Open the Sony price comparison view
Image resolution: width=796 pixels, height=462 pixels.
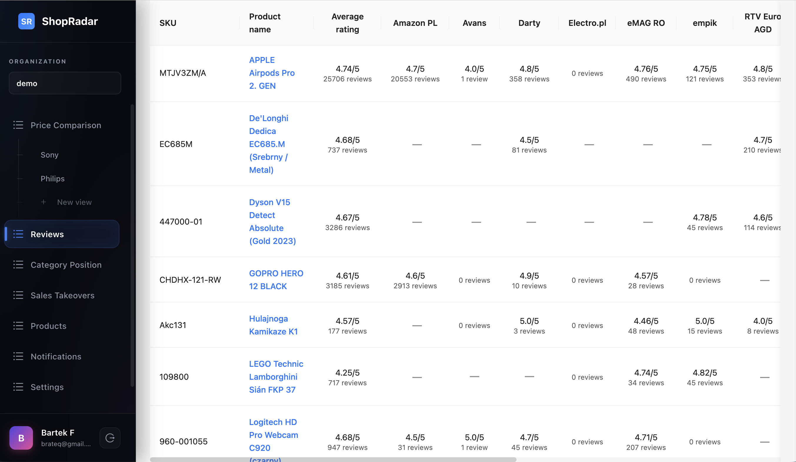pos(50,155)
